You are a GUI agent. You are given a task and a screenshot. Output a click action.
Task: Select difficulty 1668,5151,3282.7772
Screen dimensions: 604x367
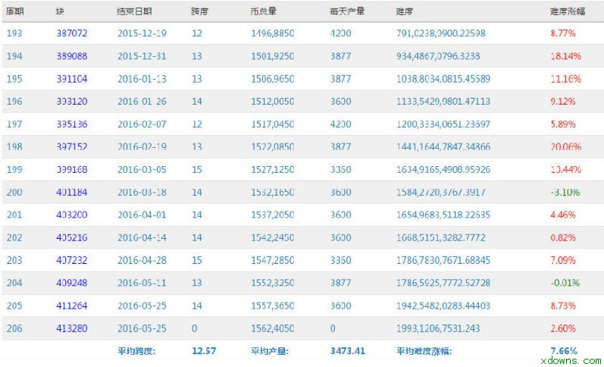point(440,237)
